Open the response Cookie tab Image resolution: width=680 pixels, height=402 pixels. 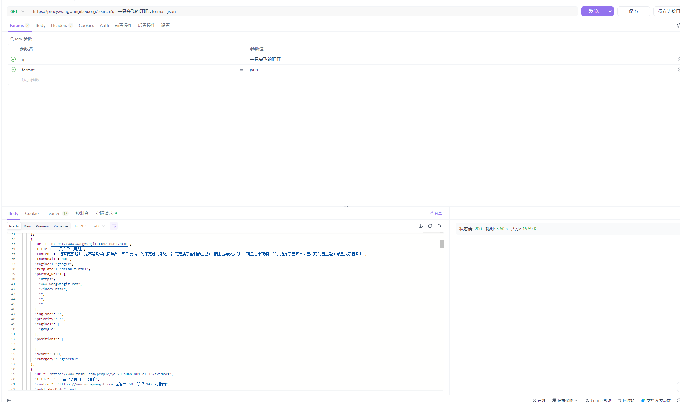click(32, 213)
